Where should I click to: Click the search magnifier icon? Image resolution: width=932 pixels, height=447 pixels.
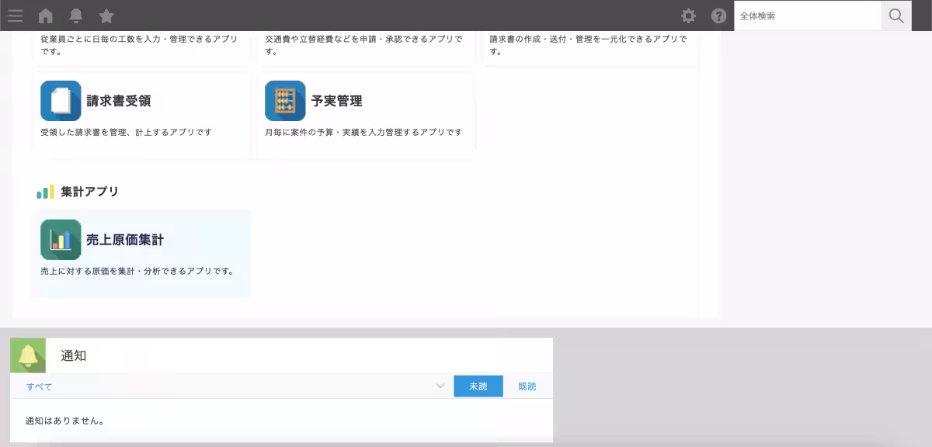[896, 16]
